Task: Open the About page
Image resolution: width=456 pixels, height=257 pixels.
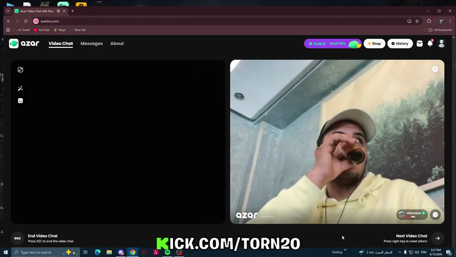Action: 117,44
